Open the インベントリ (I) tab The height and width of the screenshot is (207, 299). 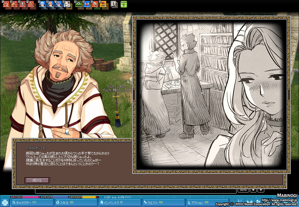pos(120,202)
